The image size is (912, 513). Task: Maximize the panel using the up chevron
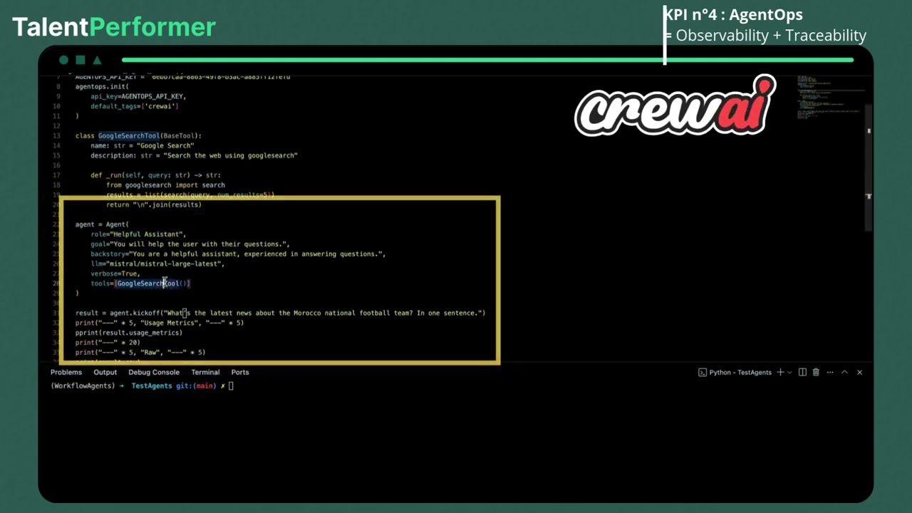[844, 372]
